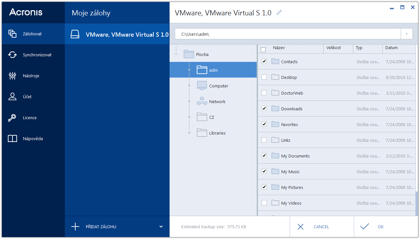
Task: Click the Contacts folder icon
Action: 275,61
